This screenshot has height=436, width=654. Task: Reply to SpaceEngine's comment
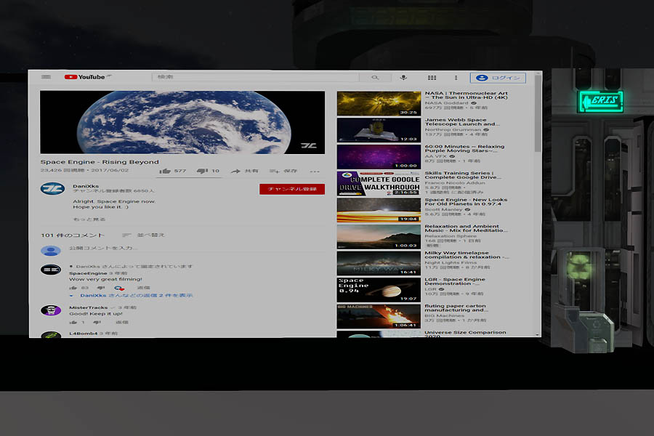point(143,288)
